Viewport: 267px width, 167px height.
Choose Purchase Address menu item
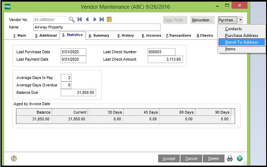click(x=241, y=35)
